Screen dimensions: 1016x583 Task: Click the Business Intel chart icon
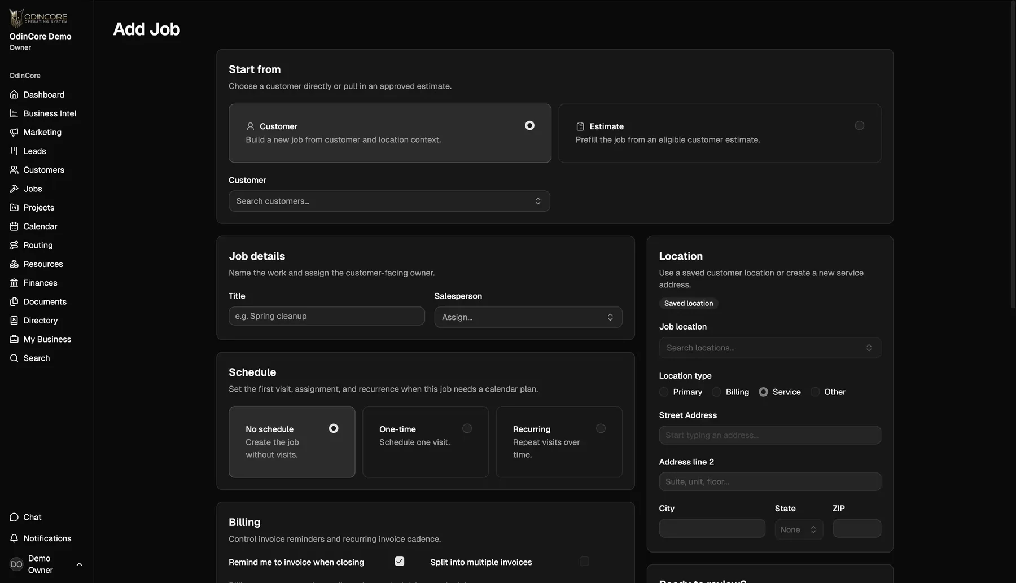(x=14, y=113)
